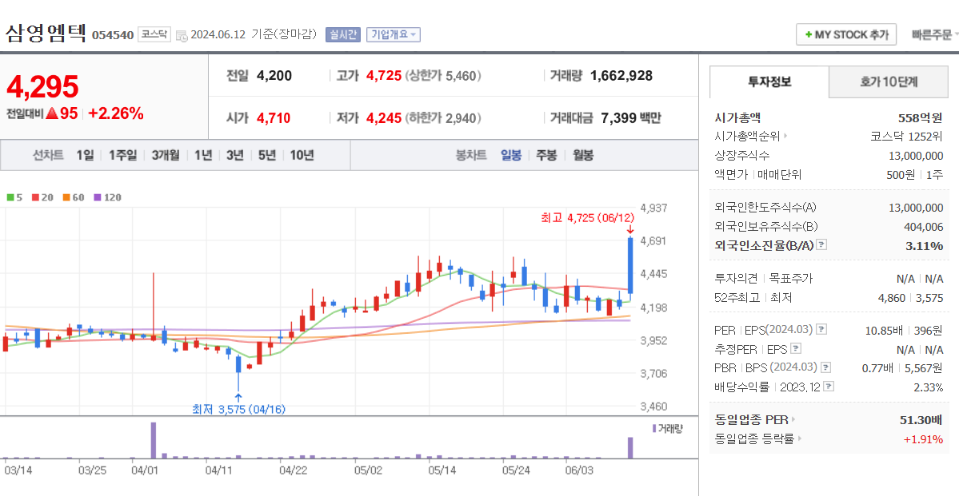Click the 외국인보유주식수 value 404,006
The image size is (959, 496).
[x=924, y=227]
